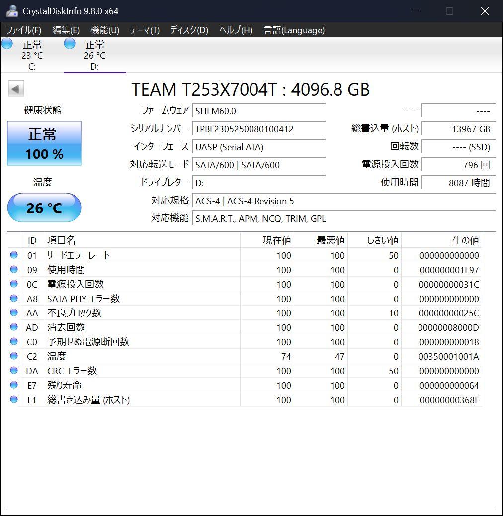The image size is (503, 516).
Task: Click the drive letter field D:
Action: click(259, 183)
